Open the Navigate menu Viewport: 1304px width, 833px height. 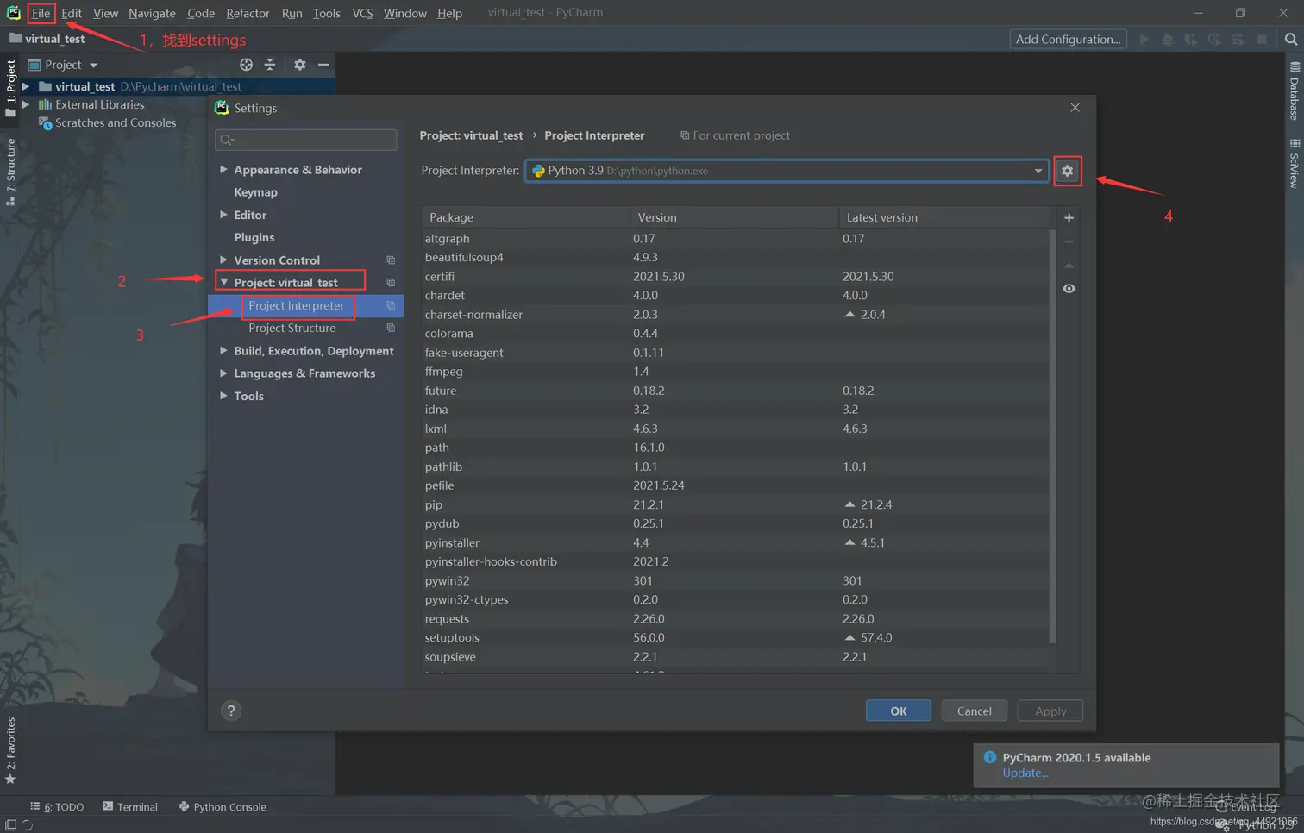(152, 13)
